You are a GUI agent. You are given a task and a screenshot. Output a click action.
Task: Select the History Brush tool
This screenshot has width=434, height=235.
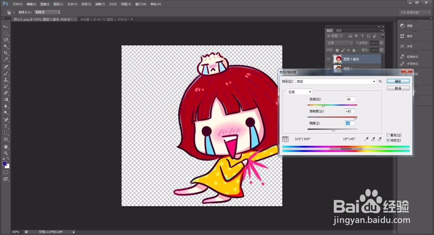coord(6,86)
